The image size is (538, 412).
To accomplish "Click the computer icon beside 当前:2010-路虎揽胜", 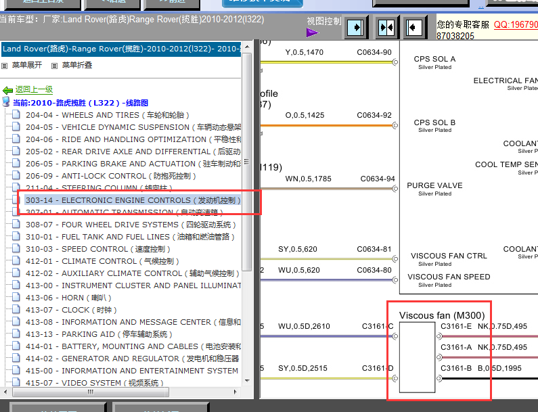I will [x=6, y=102].
